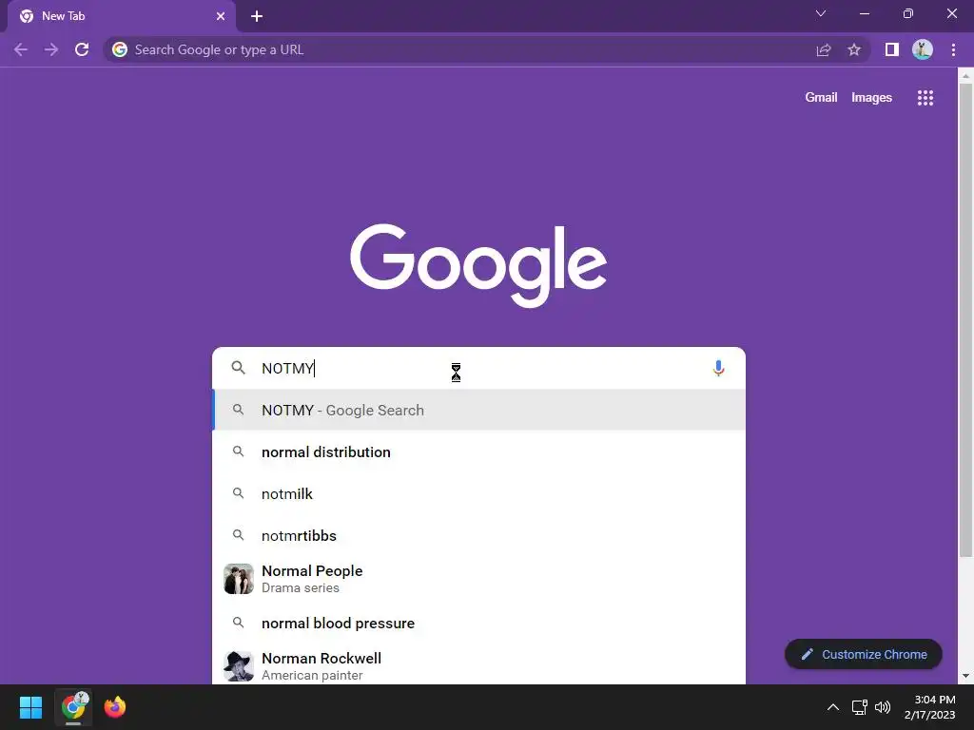The height and width of the screenshot is (730, 974).
Task: Open a new tab with the plus button
Action: (x=257, y=16)
